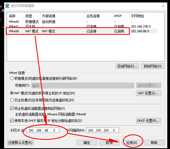The height and width of the screenshot is (149, 170).
Task: Sort by the 类型 column header
Action: pos(32,16)
